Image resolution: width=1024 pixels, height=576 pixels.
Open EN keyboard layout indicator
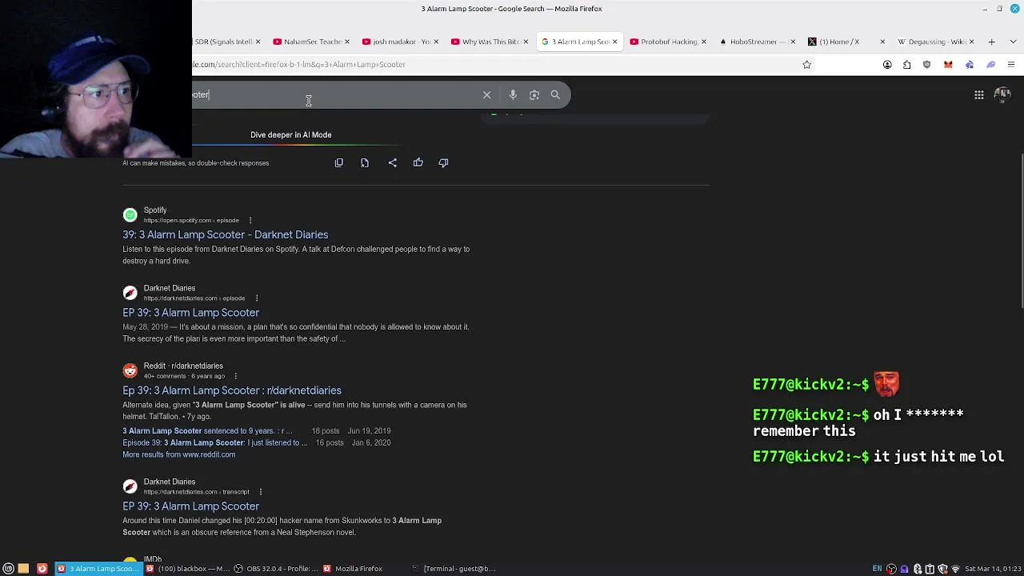(x=877, y=569)
